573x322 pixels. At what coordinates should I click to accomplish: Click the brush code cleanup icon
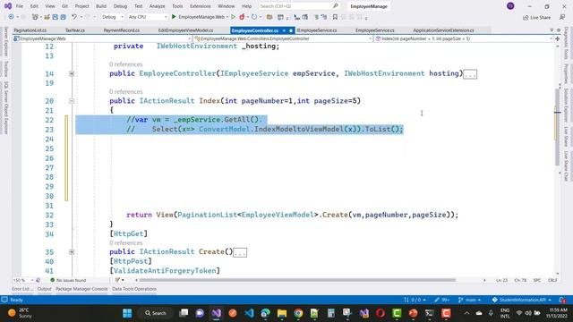tap(117, 280)
